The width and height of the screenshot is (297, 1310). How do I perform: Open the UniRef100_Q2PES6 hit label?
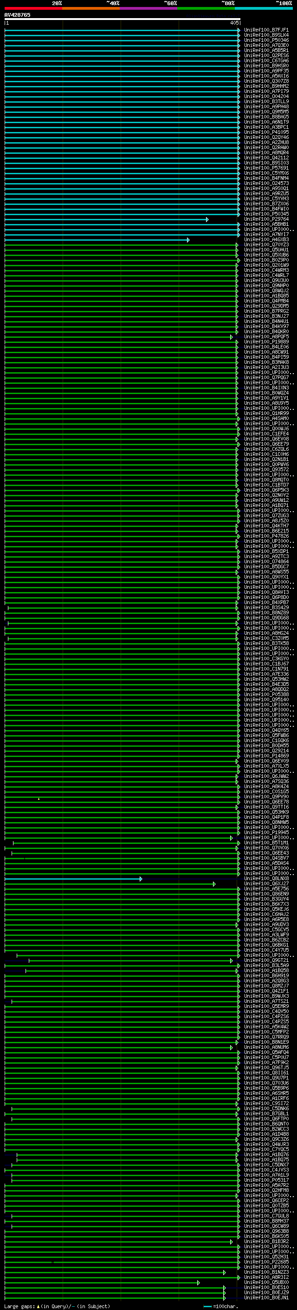tap(266, 55)
